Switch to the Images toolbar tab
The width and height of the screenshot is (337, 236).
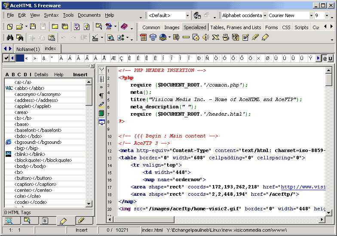[x=172, y=27]
